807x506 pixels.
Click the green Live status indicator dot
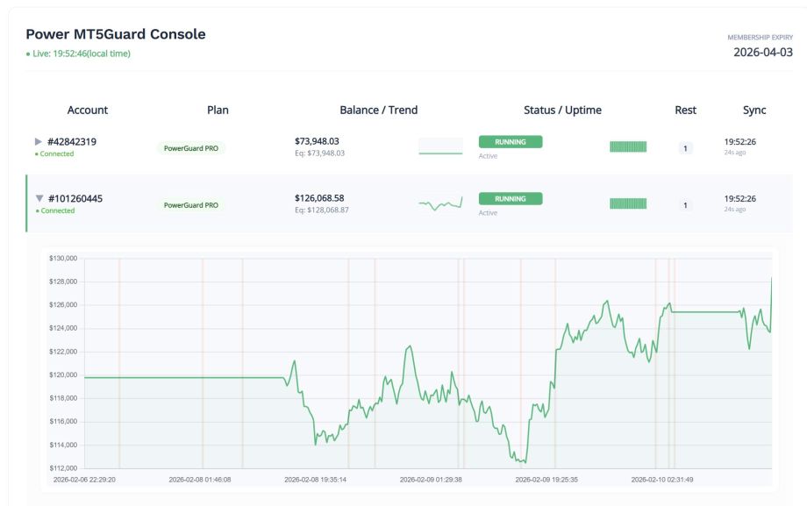click(x=28, y=53)
